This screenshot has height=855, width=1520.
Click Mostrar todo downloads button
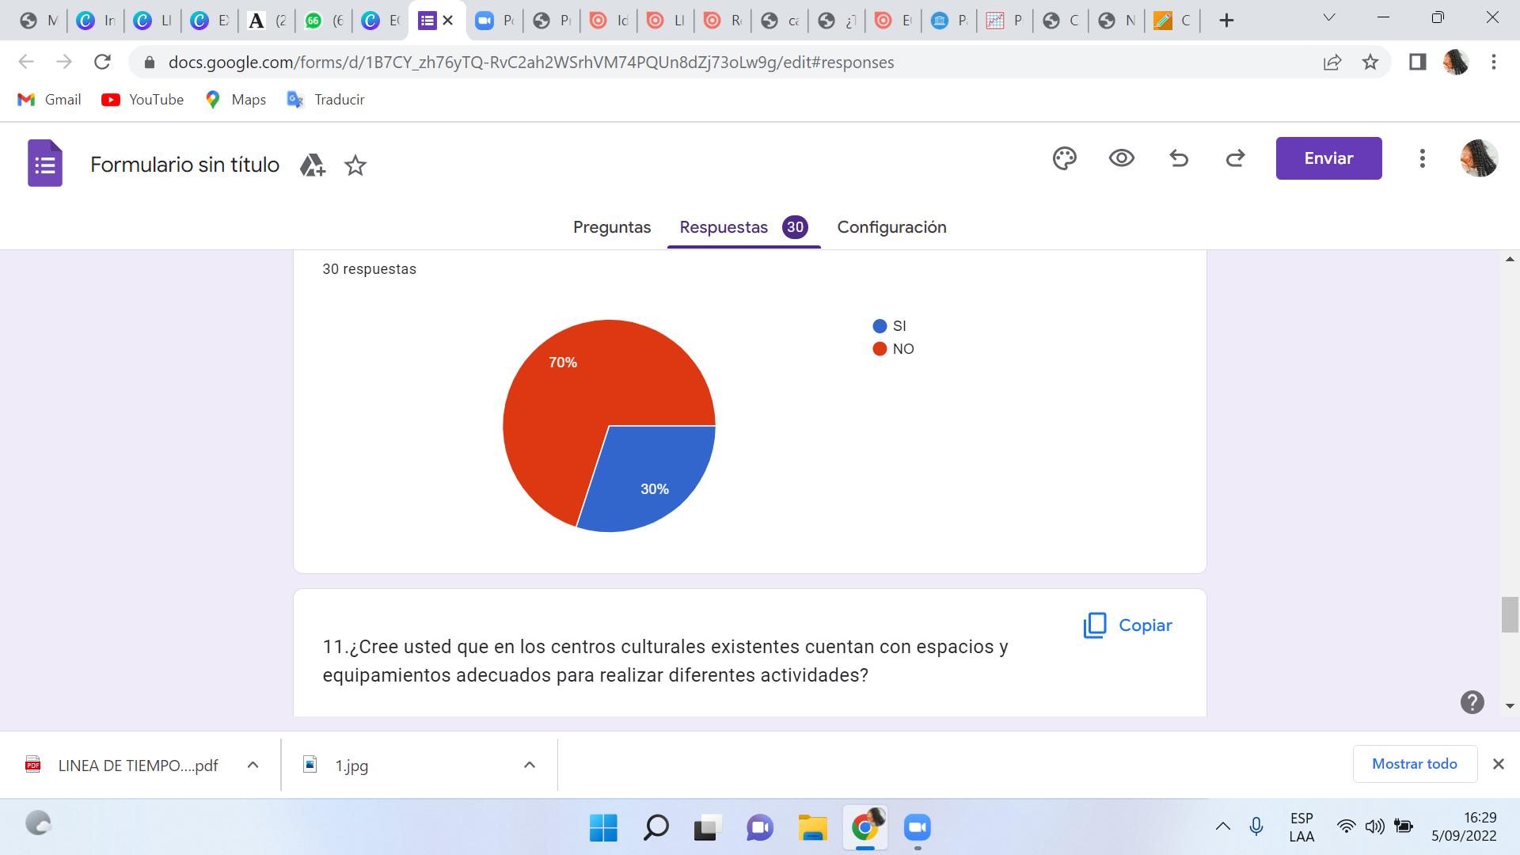1414,764
